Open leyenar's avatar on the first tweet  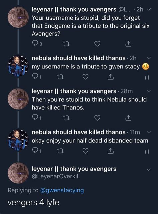(18, 17)
